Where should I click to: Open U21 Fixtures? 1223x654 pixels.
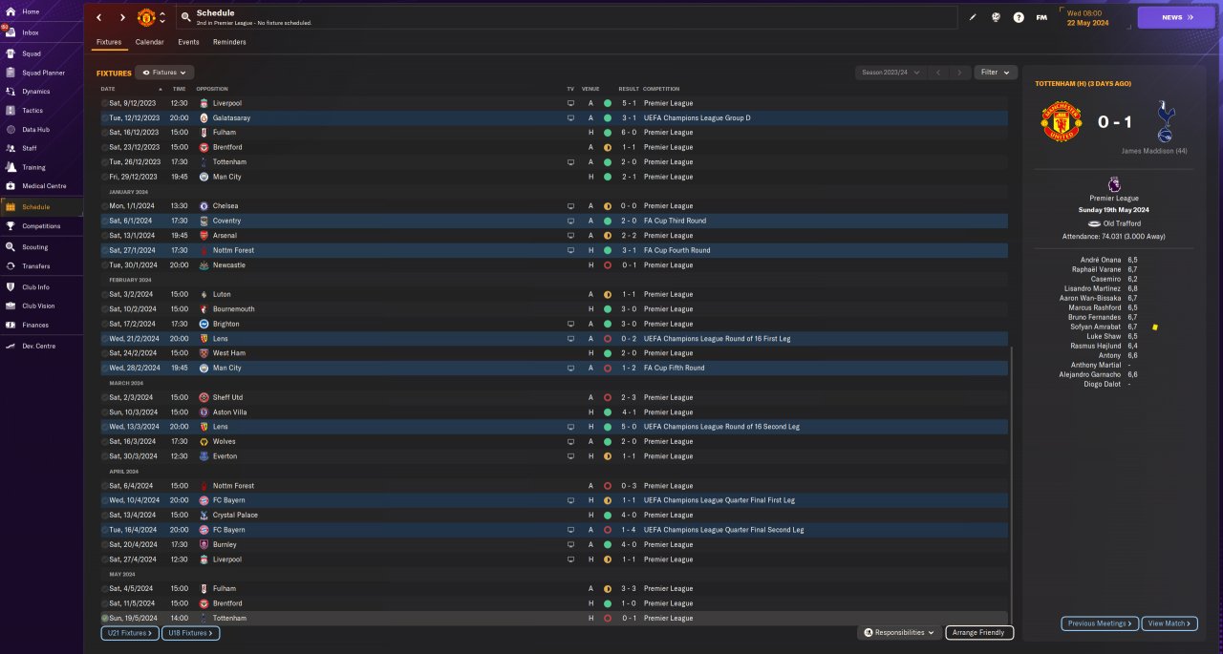pyautogui.click(x=128, y=633)
